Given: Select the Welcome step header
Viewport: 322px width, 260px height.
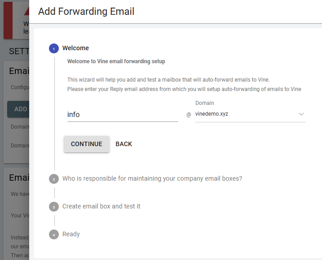Looking at the screenshot, I should (75, 48).
